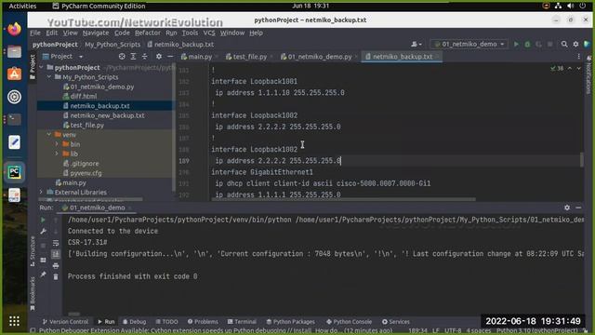Select netmiko_new_backup.txt in project tree
Image resolution: width=595 pixels, height=335 pixels.
[x=107, y=115]
